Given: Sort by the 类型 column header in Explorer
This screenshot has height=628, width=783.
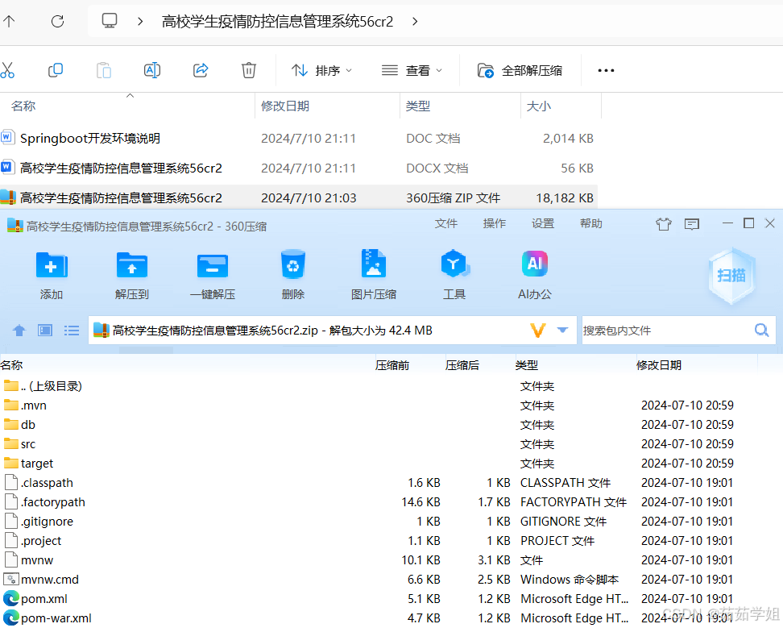Looking at the screenshot, I should [x=418, y=106].
